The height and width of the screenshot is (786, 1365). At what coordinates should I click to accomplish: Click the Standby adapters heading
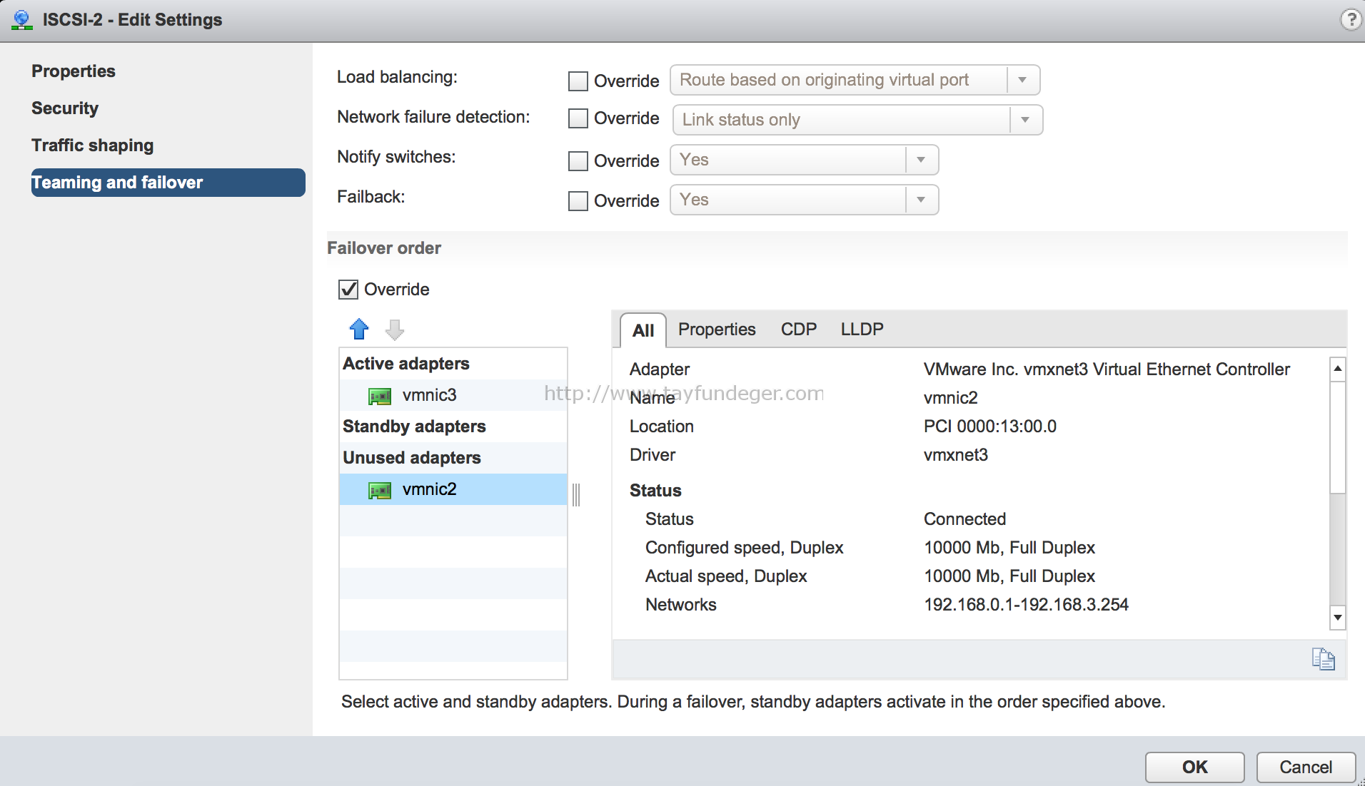coord(414,427)
